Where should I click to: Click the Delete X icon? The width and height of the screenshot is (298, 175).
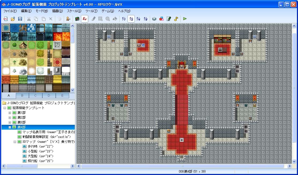click(51, 19)
